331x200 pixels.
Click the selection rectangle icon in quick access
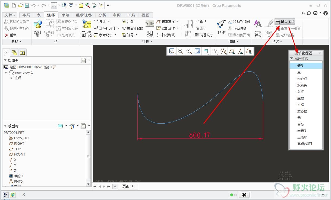pyautogui.click(x=53, y=5)
